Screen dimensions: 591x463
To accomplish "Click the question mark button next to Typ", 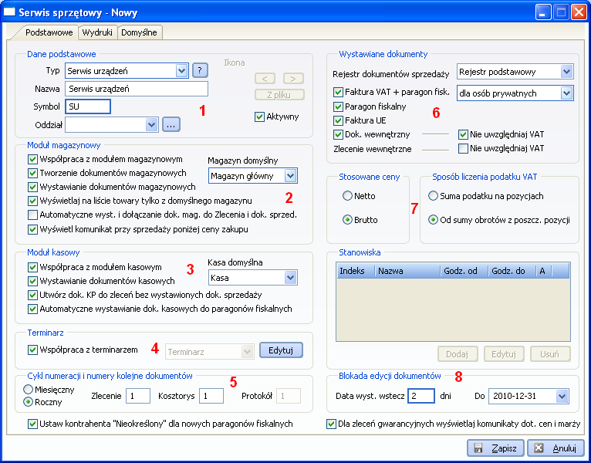I will (200, 70).
